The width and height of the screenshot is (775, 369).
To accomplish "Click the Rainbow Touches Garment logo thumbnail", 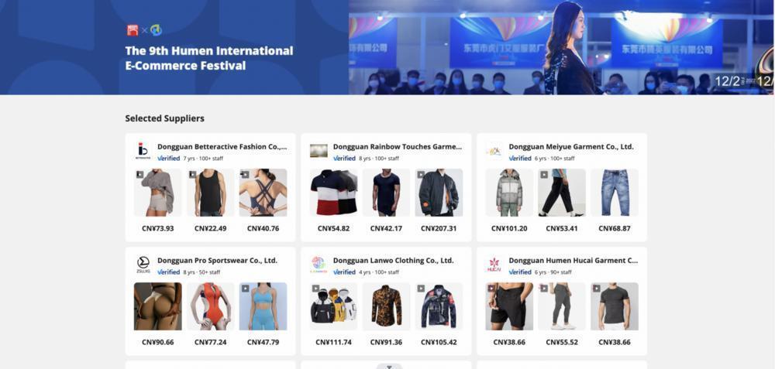I will [x=319, y=151].
